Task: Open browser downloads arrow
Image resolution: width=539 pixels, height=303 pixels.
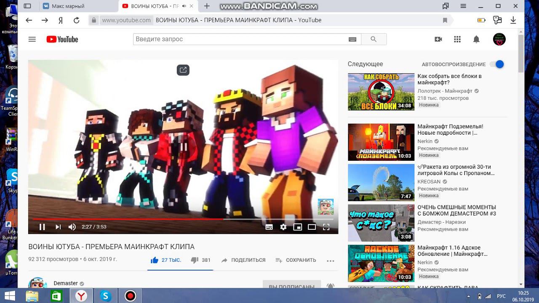Action: (x=513, y=20)
